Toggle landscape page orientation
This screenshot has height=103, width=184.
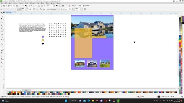[x=37, y=9]
